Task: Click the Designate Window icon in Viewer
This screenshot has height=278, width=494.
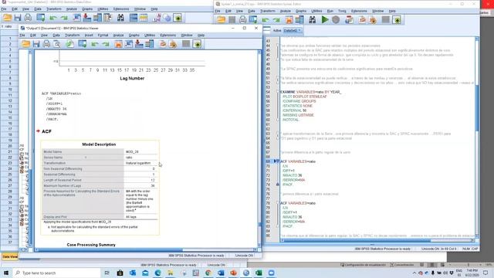Action: 198,44
